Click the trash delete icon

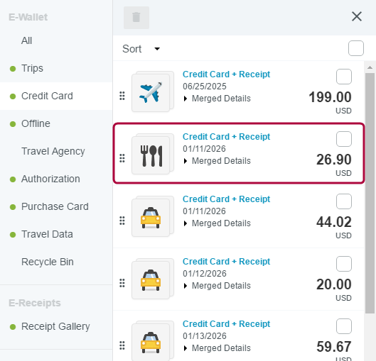[136, 18]
